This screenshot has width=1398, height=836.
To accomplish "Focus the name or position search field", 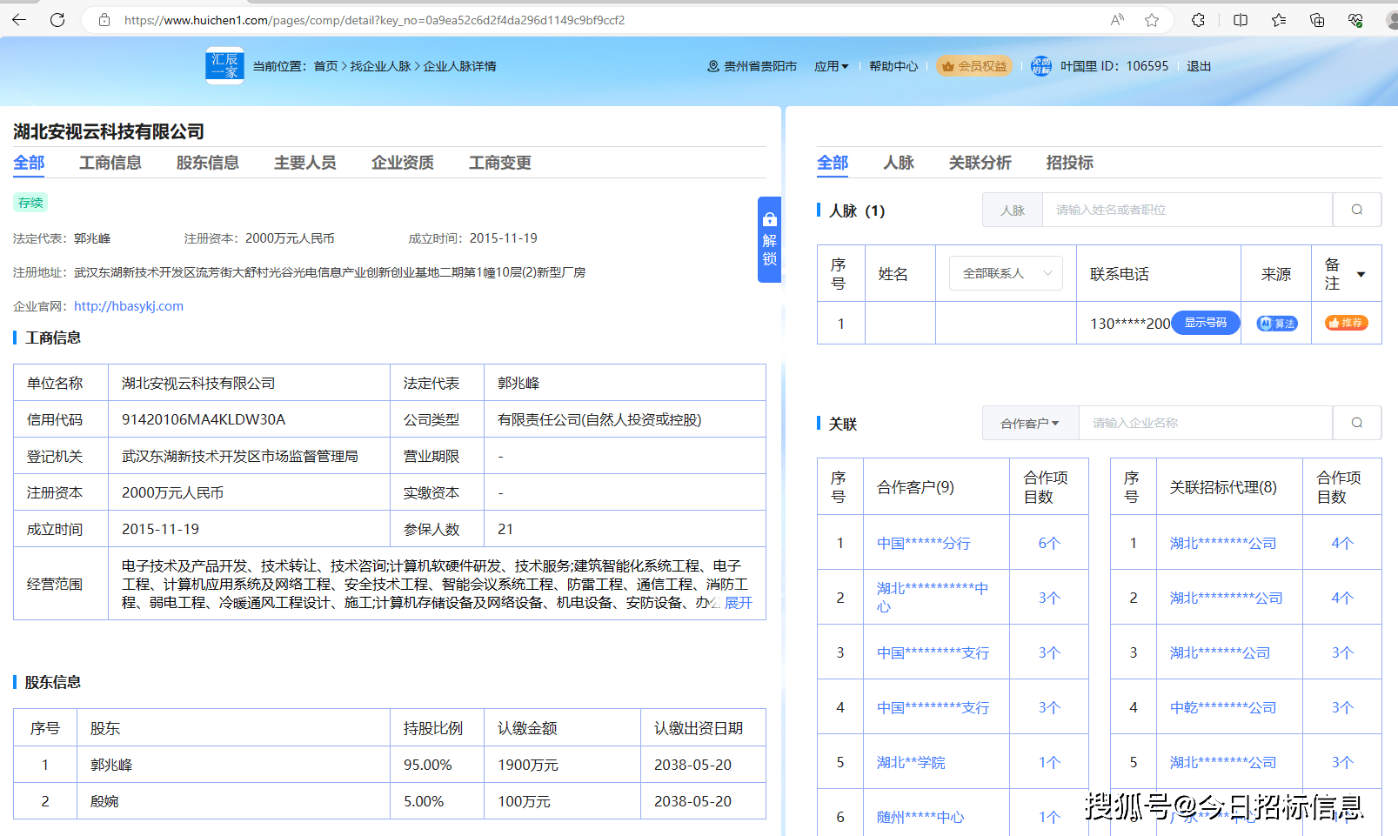I will [x=1187, y=210].
